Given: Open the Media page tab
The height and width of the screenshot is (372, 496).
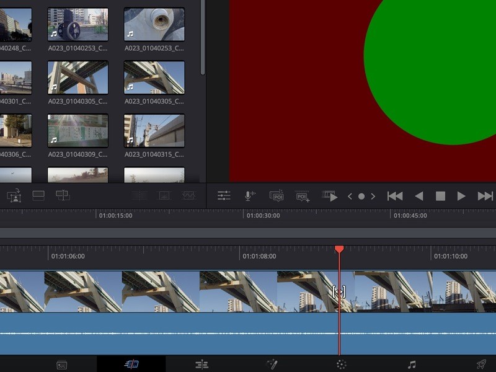Looking at the screenshot, I should click(x=62, y=365).
